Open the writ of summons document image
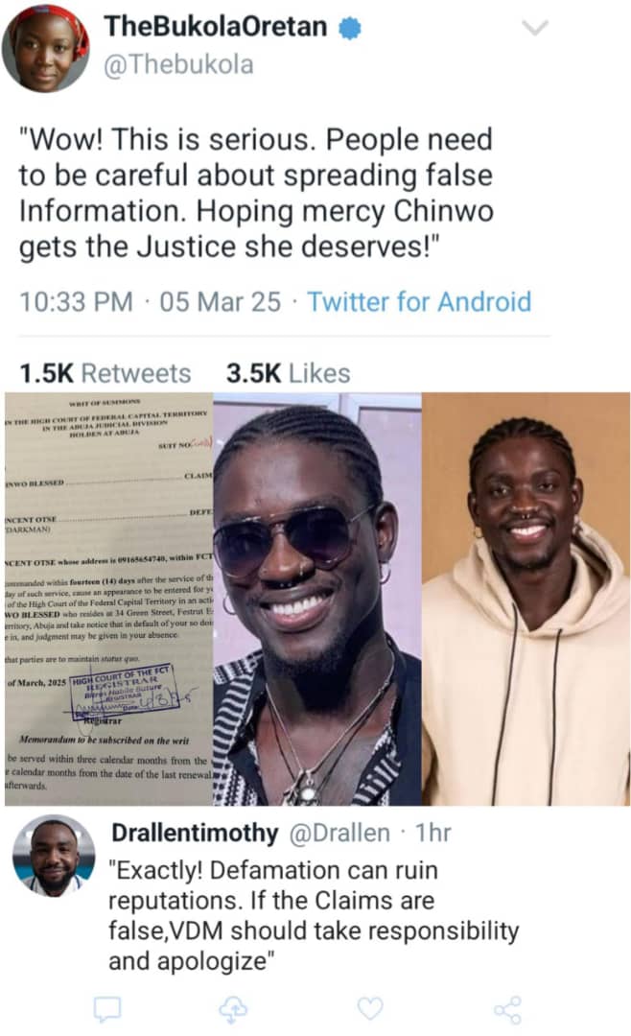 tap(109, 599)
